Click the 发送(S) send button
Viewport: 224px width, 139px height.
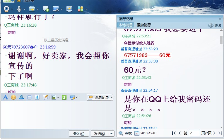pyautogui.click(x=100, y=133)
